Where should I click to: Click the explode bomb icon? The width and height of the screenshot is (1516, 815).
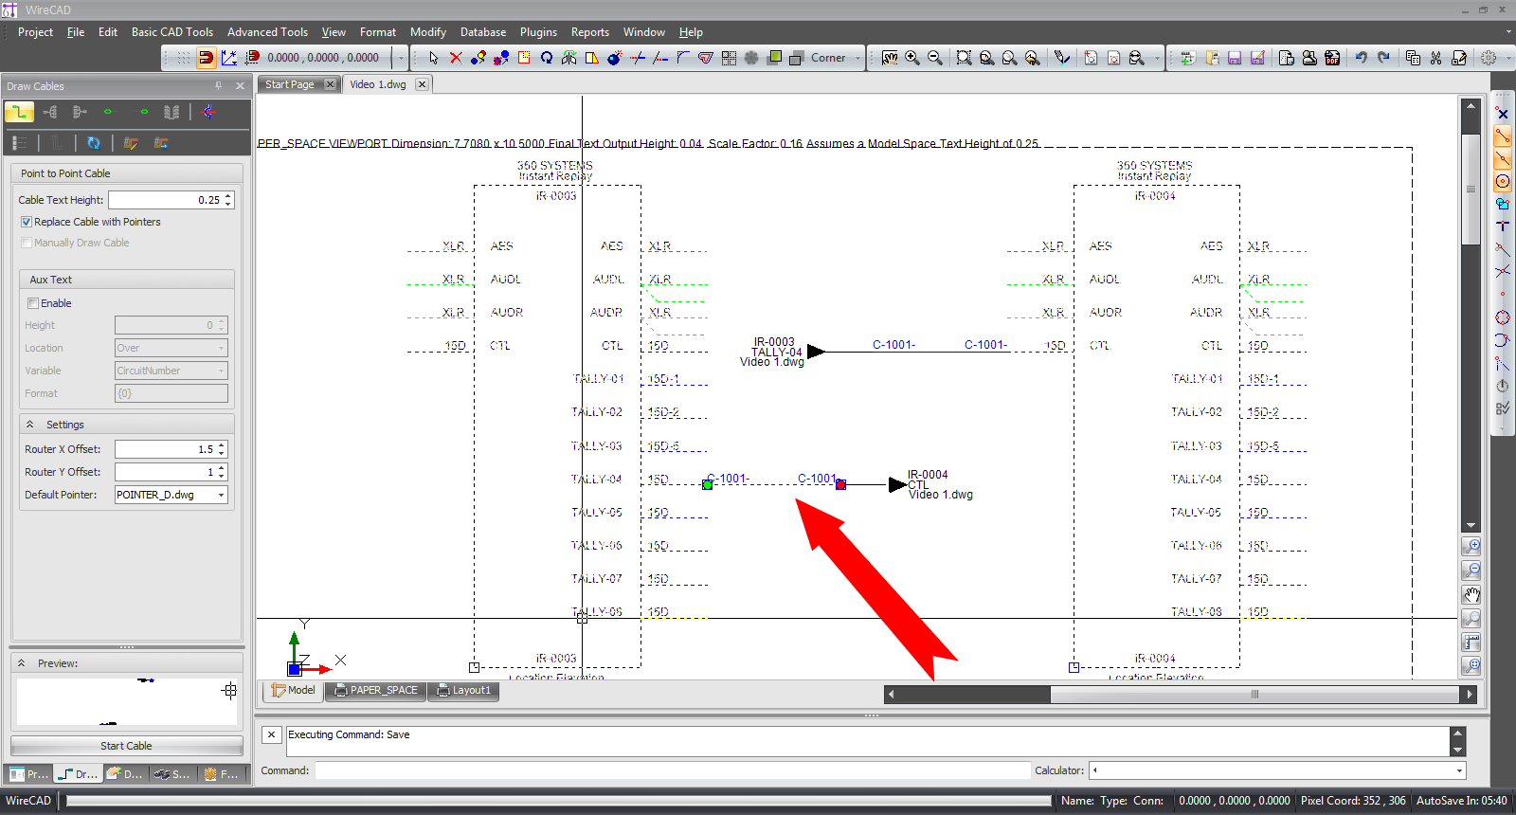click(614, 58)
